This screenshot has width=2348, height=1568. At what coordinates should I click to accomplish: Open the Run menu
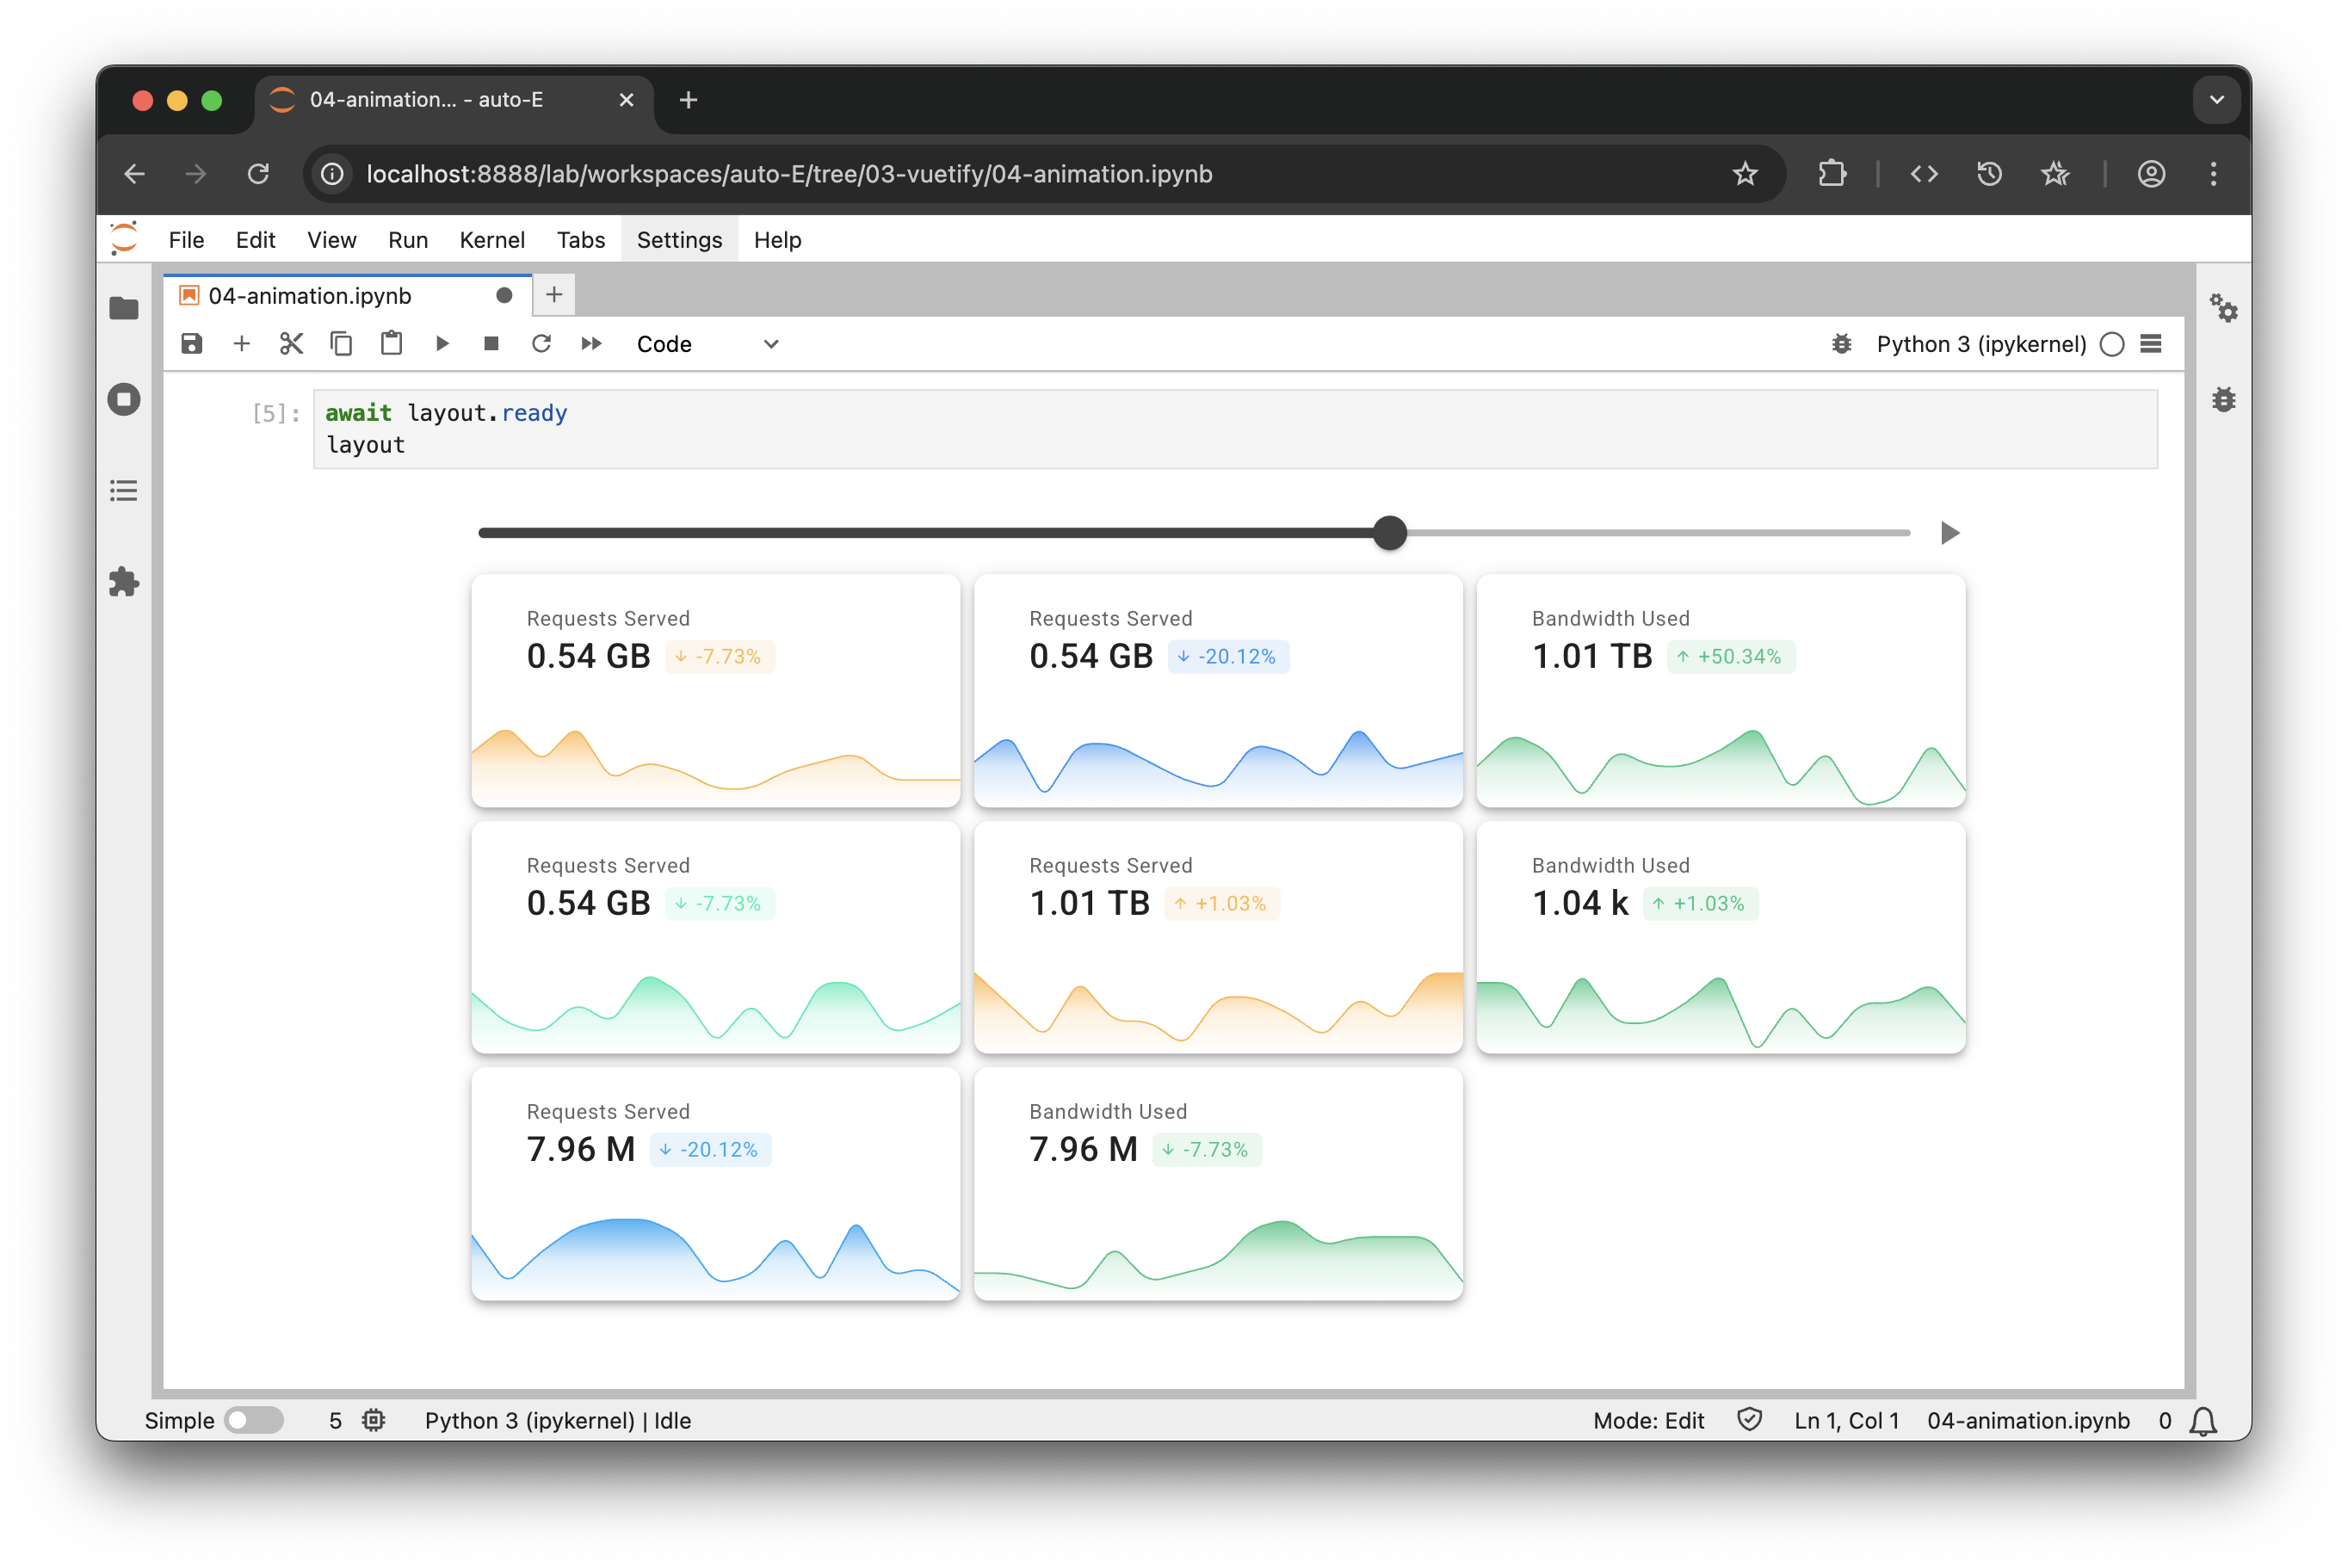pyautogui.click(x=408, y=240)
